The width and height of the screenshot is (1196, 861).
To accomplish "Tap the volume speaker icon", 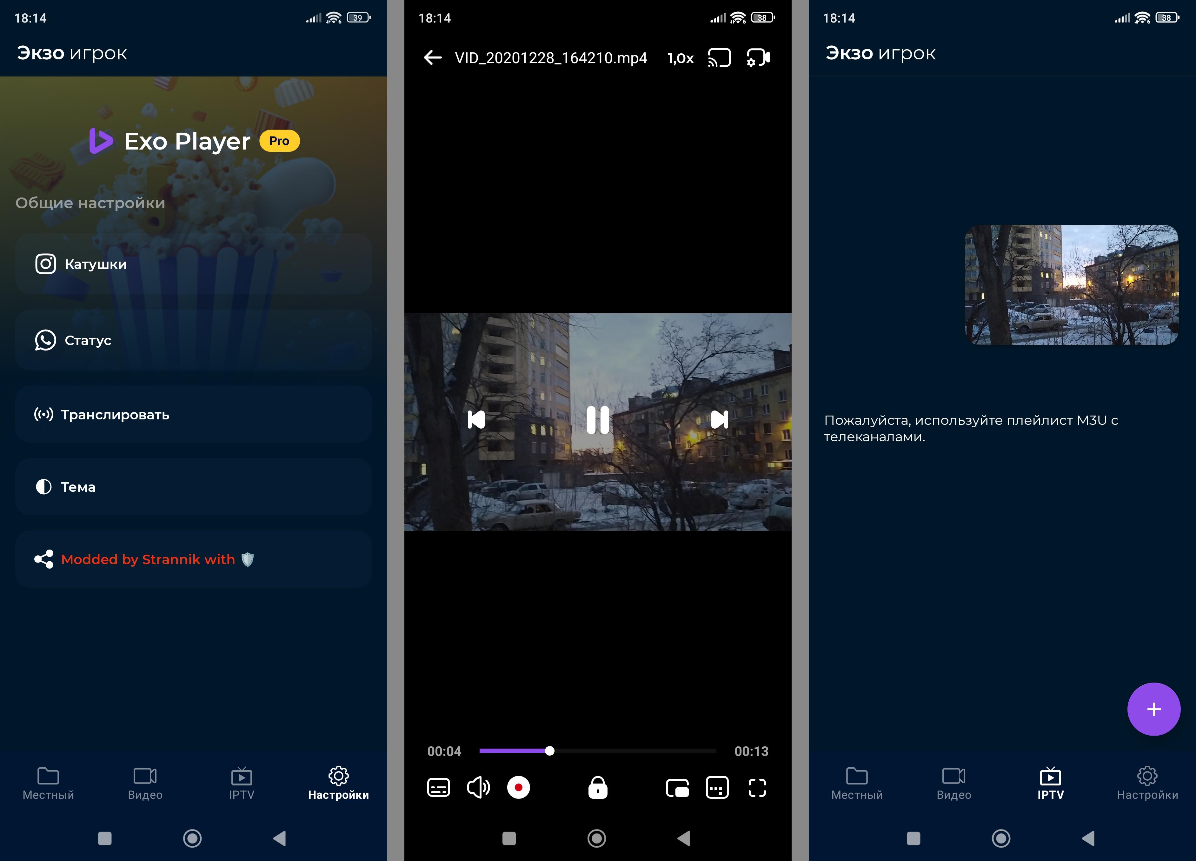I will (478, 788).
